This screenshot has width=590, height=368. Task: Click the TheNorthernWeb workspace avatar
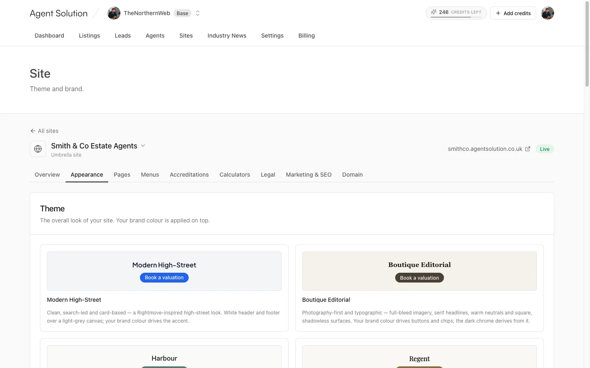pos(114,13)
